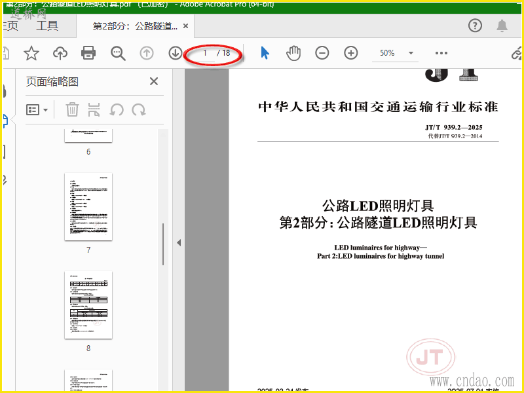
Task: Open the thumbnail panel options dropdown
Action: click(37, 109)
